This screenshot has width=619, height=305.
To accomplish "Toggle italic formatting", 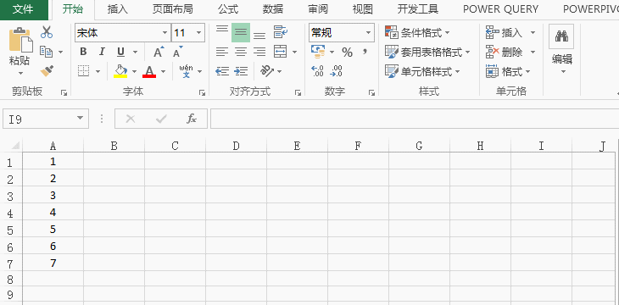I will (x=102, y=52).
